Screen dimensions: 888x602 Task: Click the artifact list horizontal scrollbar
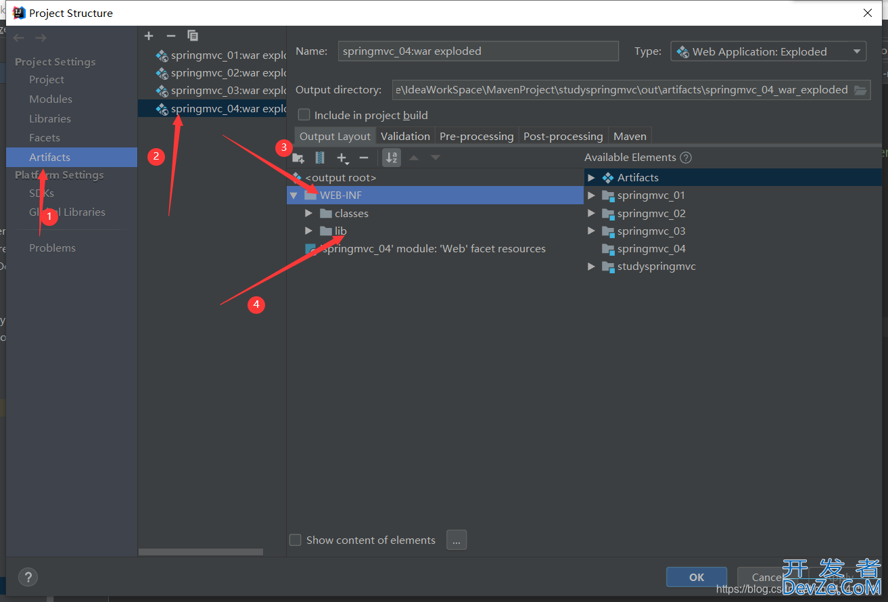point(201,552)
